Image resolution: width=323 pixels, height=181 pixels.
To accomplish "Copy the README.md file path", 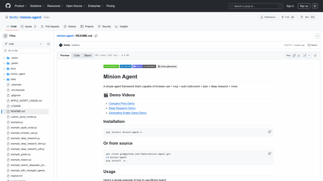I will 96,36.
